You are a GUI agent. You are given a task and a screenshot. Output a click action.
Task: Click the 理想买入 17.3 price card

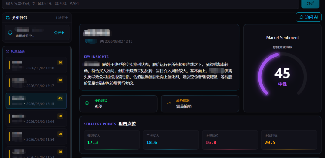point(111,140)
